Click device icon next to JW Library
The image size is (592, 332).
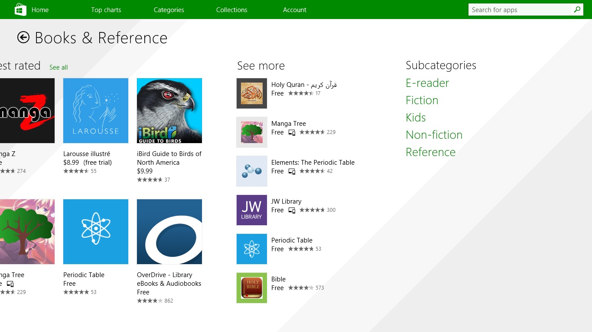tap(292, 211)
